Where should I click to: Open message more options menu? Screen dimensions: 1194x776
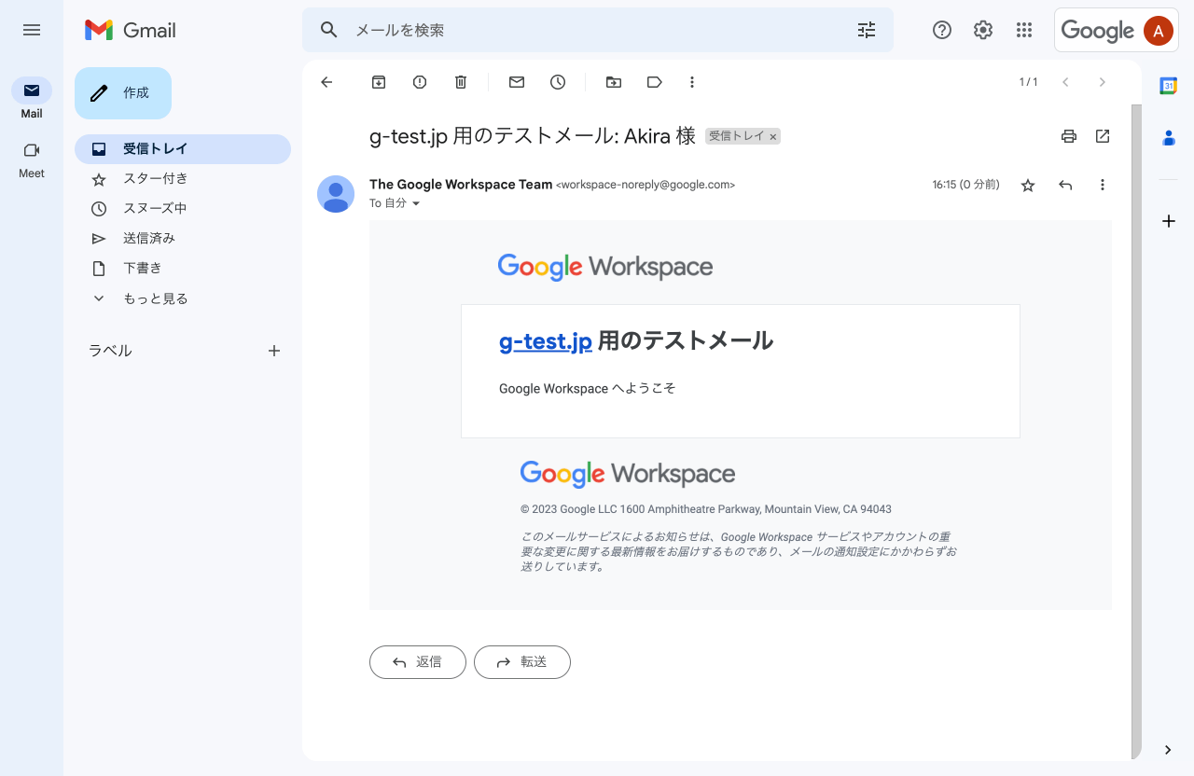(x=1103, y=186)
